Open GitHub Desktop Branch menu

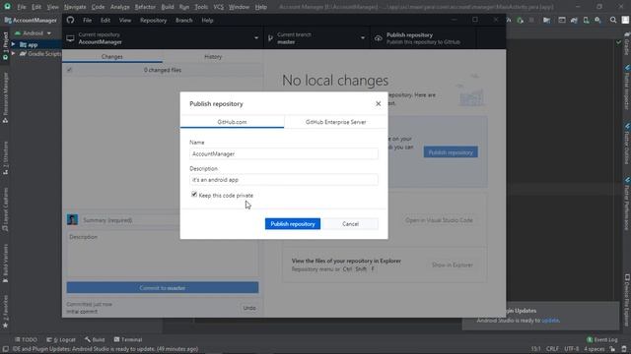coord(184,20)
